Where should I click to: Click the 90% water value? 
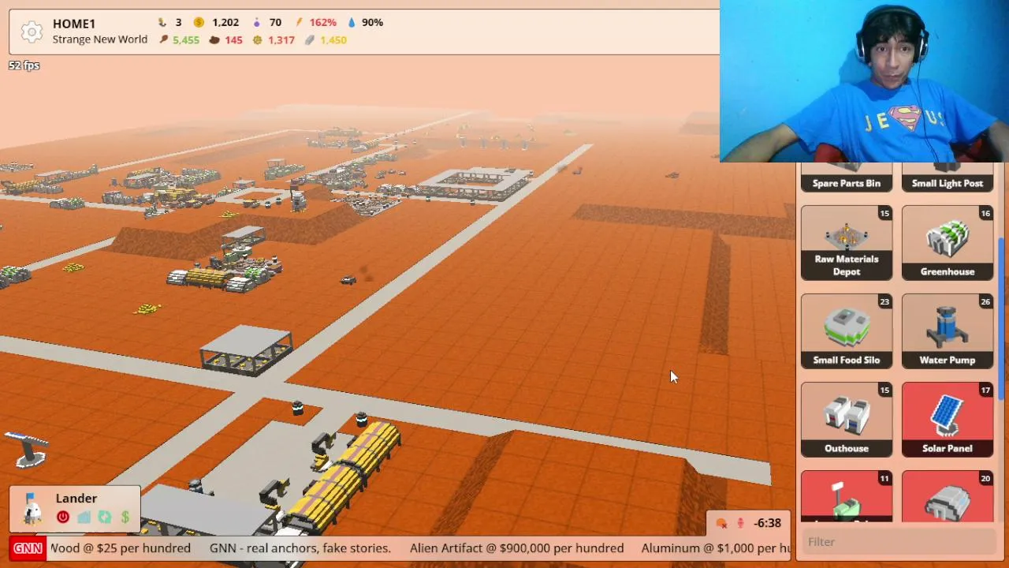coord(372,22)
